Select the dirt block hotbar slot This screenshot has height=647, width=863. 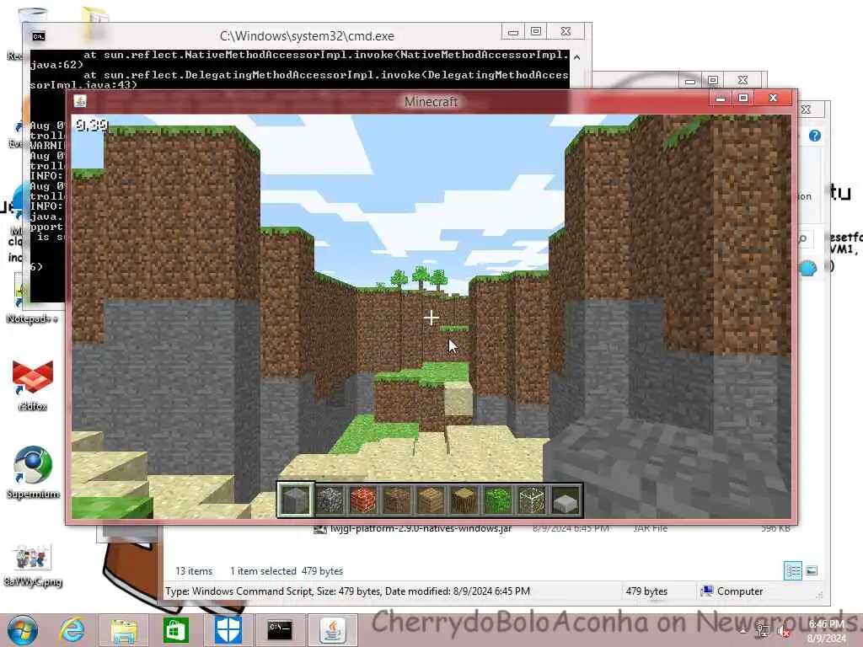(398, 500)
